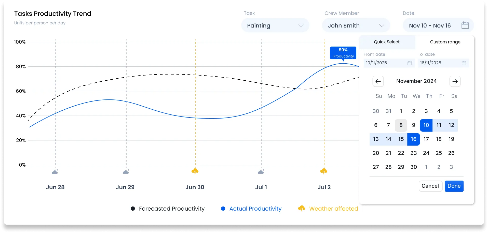
Task: Cancel the date range selection
Action: pos(430,186)
